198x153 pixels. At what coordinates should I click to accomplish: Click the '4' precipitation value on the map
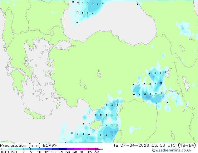112,105
